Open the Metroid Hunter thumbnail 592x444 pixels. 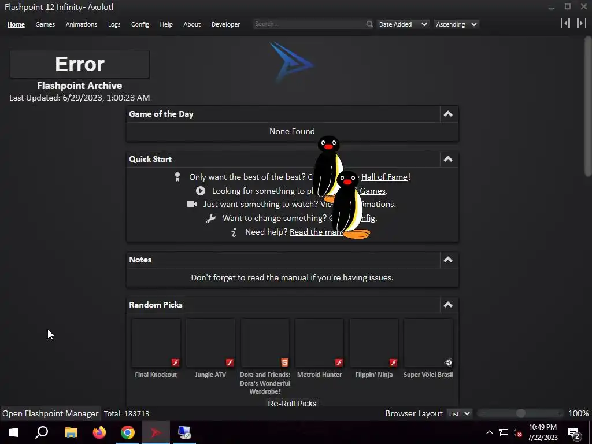coord(319,343)
